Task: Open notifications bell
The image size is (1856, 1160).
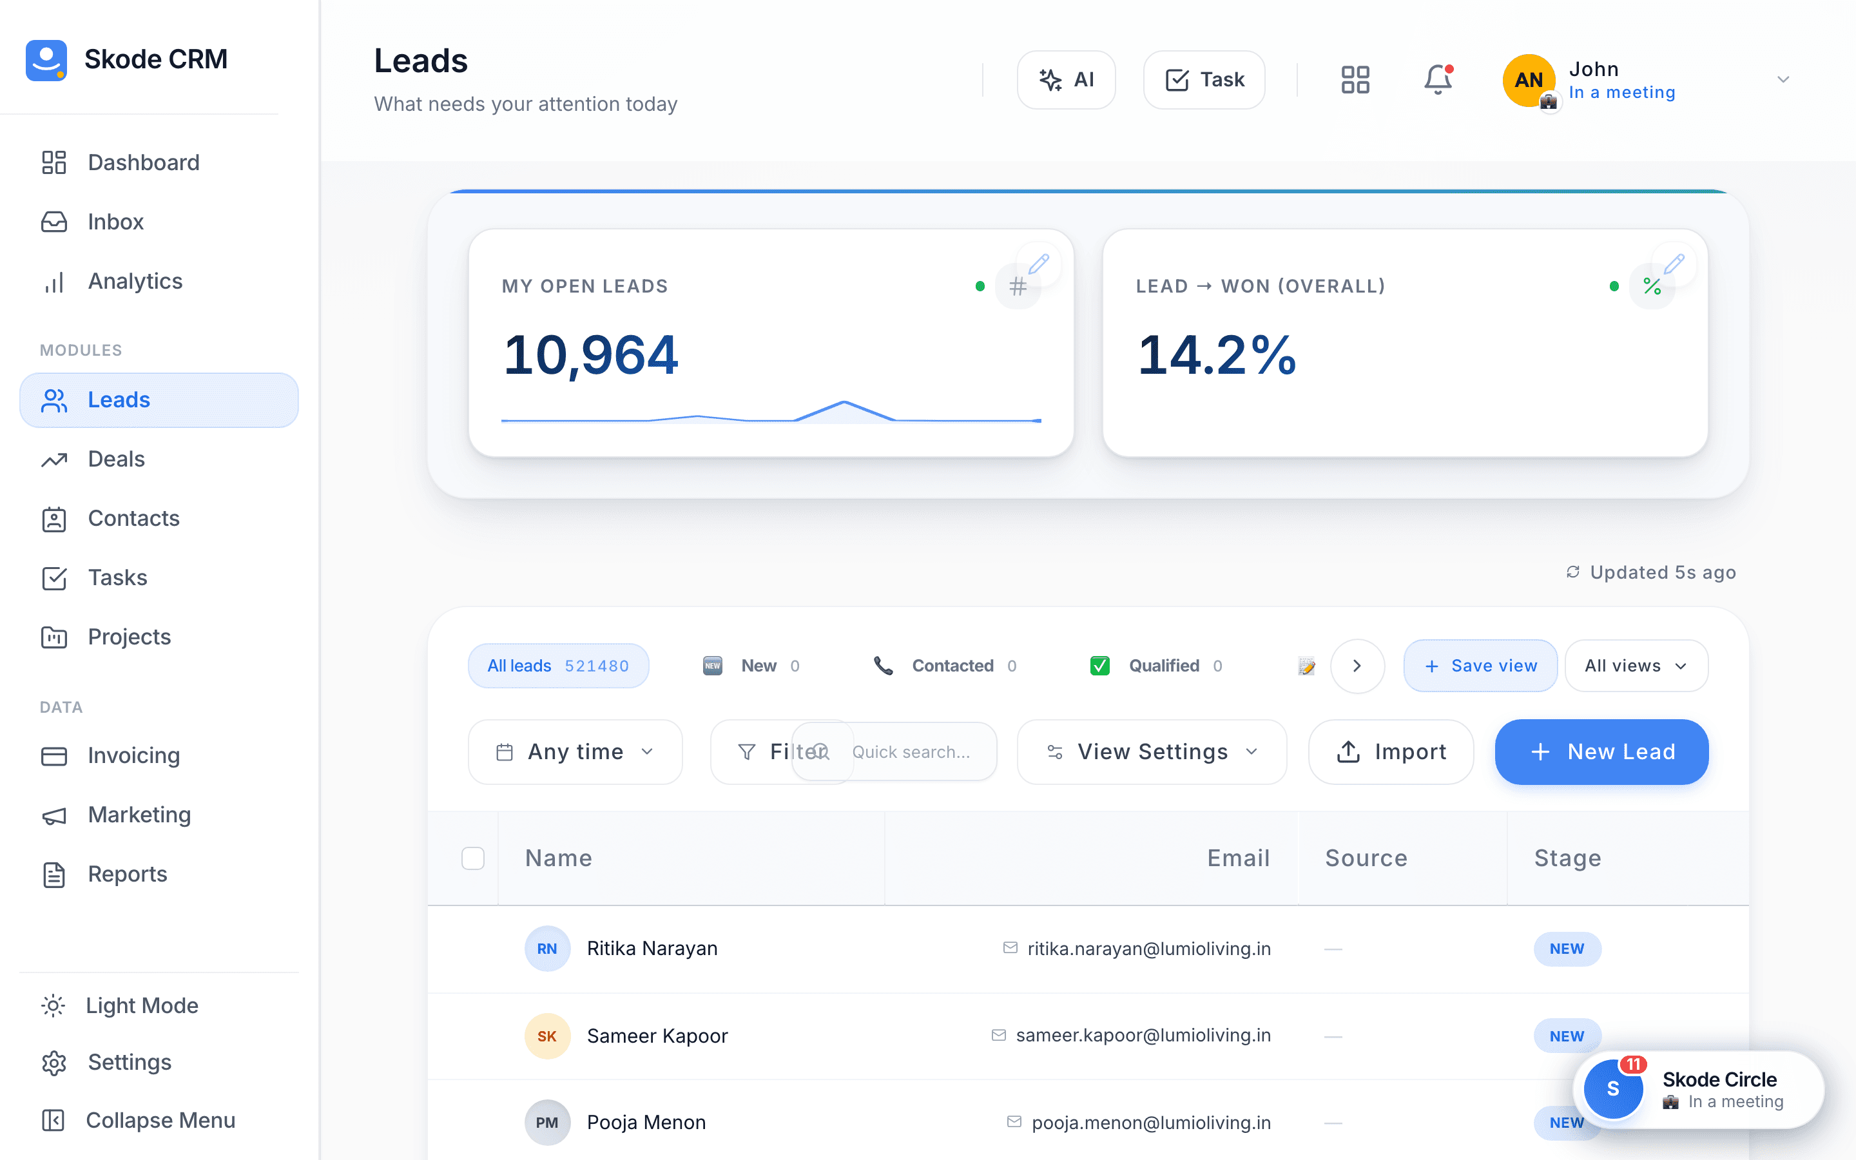Action: pyautogui.click(x=1438, y=80)
